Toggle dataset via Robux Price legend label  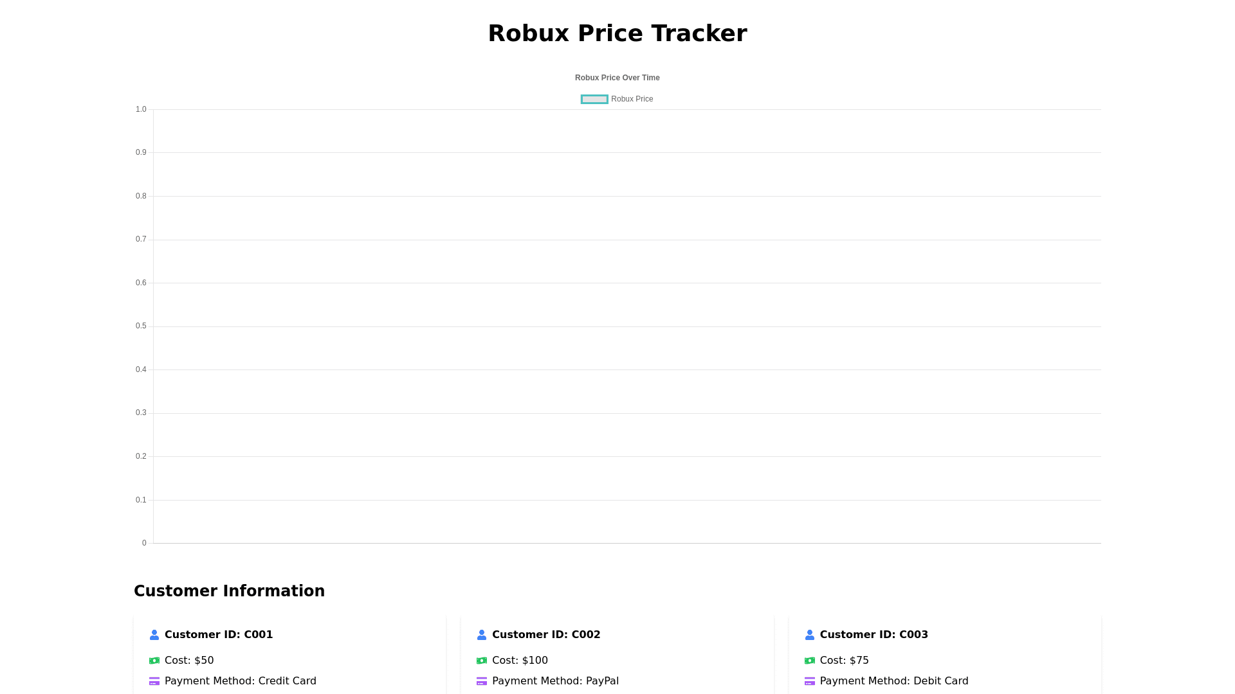click(x=632, y=100)
